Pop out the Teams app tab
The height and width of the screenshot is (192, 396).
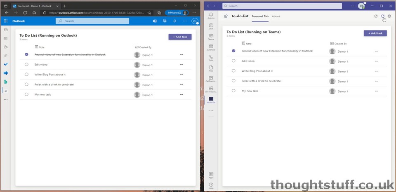(x=376, y=16)
